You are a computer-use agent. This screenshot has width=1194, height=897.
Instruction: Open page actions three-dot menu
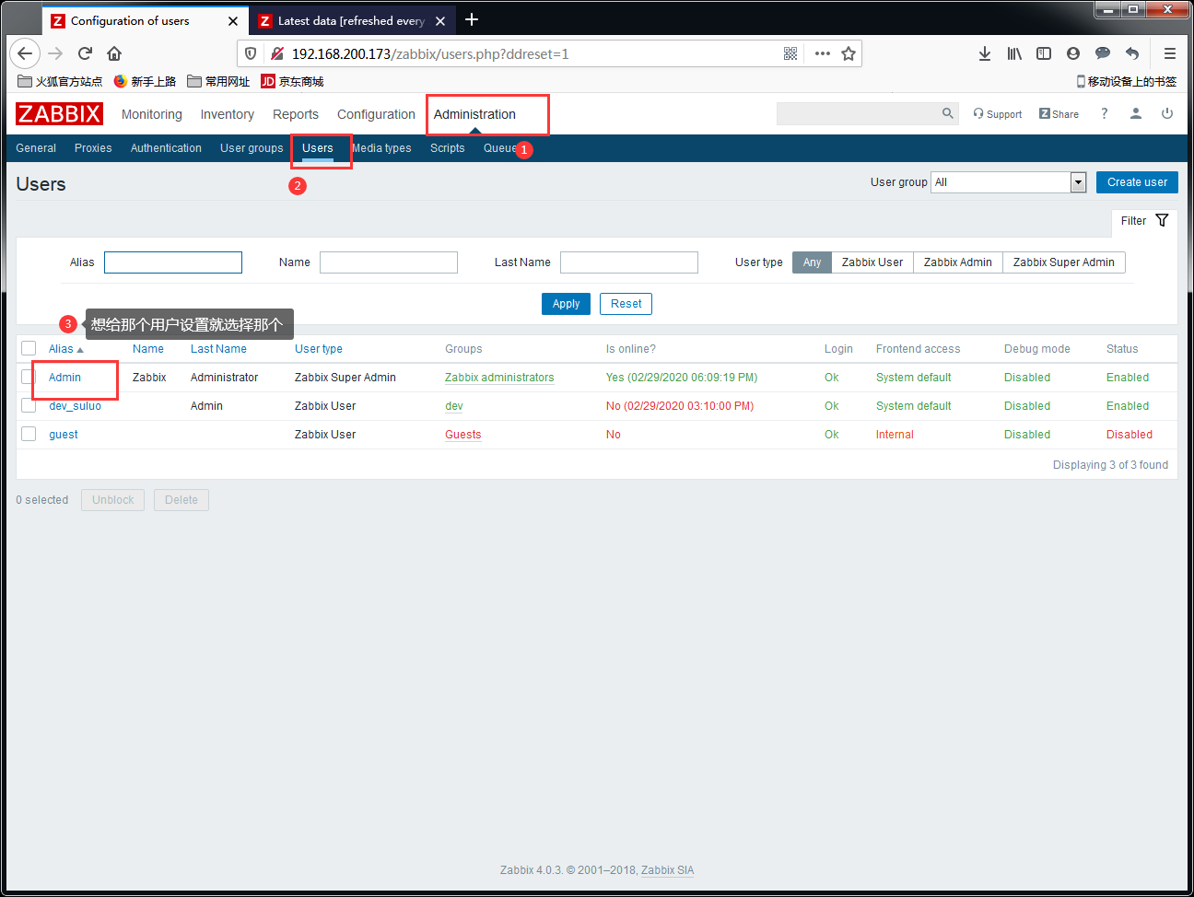pos(823,53)
